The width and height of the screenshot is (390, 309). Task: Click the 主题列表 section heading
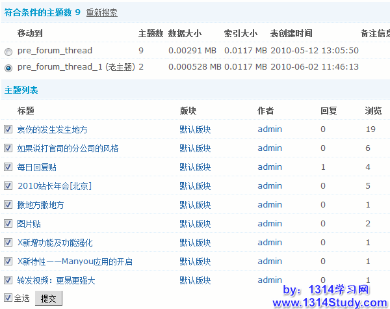[x=21, y=90]
